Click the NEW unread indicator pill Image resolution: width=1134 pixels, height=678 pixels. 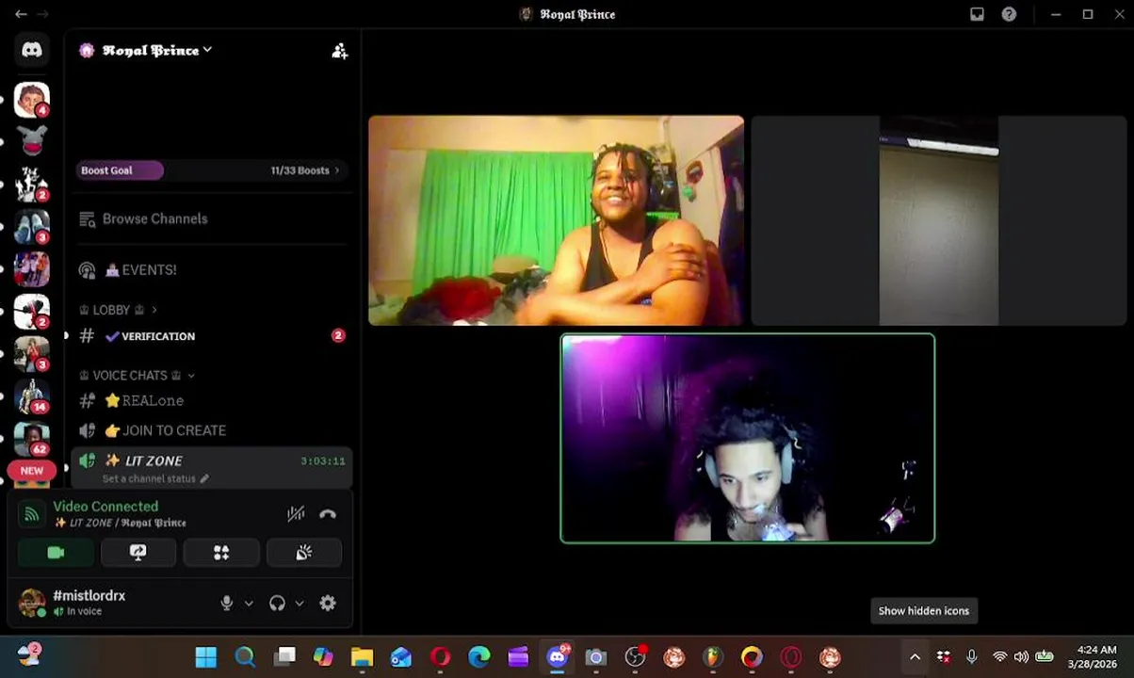point(32,470)
